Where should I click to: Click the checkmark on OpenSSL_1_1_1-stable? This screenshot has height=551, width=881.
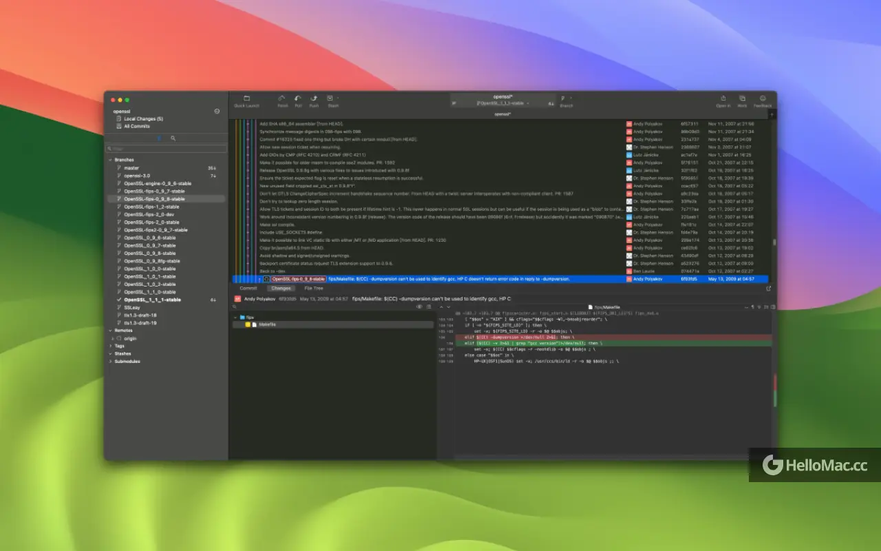click(x=119, y=300)
